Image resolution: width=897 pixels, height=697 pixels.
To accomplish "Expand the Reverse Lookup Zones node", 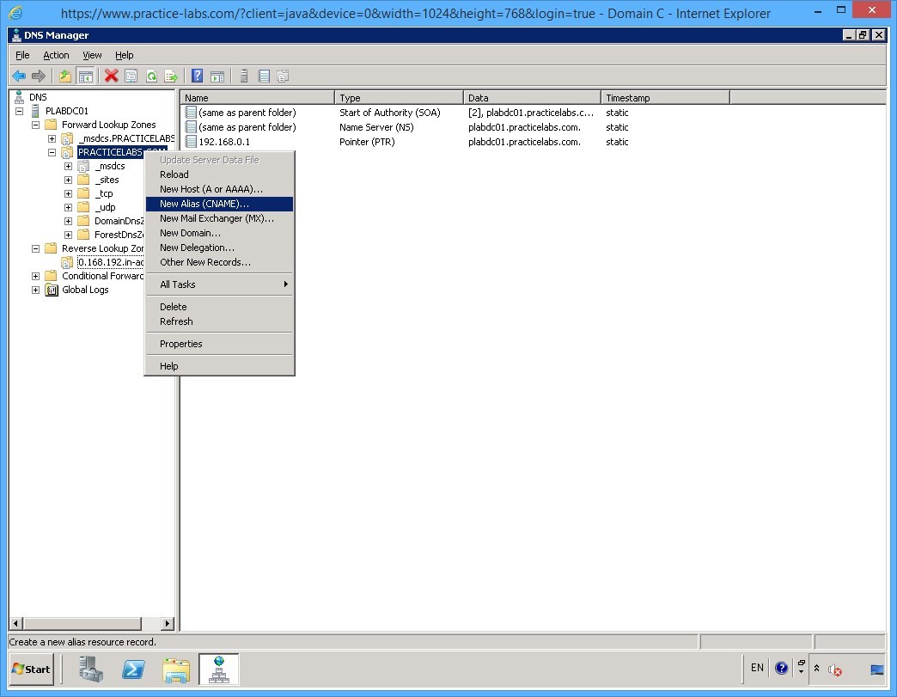I will (34, 248).
